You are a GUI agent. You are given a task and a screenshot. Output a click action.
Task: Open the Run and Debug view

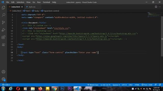[x=3, y=30]
